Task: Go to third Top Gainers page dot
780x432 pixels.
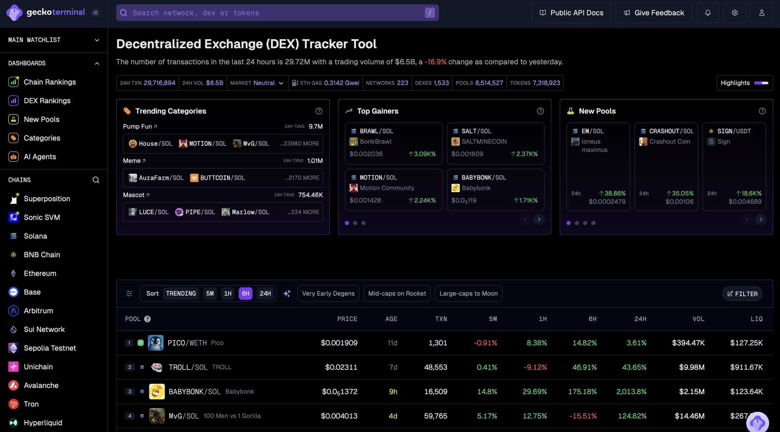Action: pos(363,223)
